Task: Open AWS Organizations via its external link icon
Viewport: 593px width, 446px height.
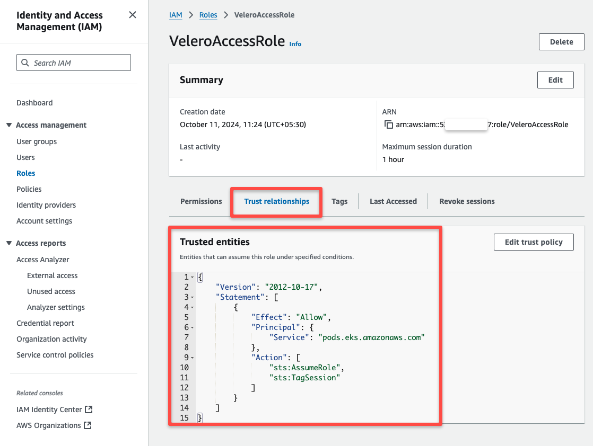Action: [88, 425]
